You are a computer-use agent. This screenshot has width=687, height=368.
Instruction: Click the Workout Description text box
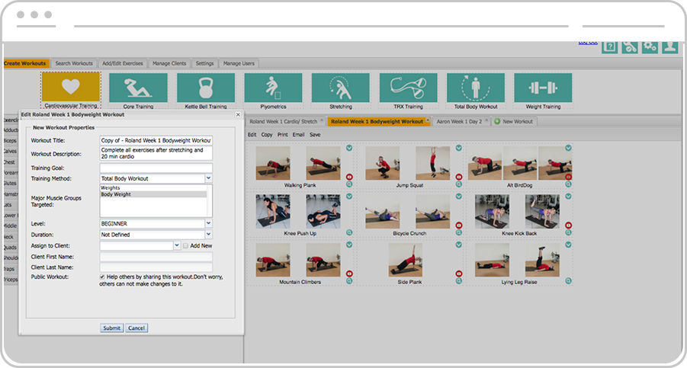click(156, 153)
